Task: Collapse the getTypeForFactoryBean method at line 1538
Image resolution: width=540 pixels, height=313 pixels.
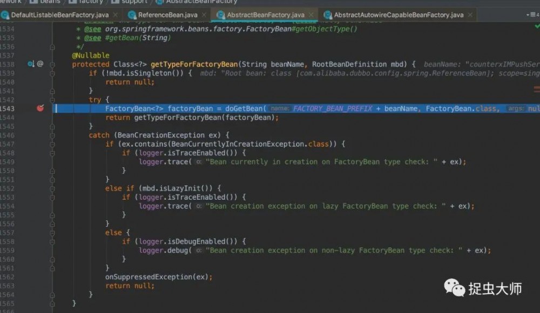Action: pos(52,64)
